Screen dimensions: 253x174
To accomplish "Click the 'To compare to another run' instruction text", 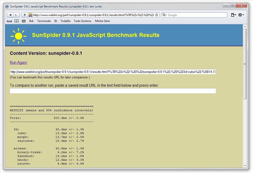I will [84, 85].
